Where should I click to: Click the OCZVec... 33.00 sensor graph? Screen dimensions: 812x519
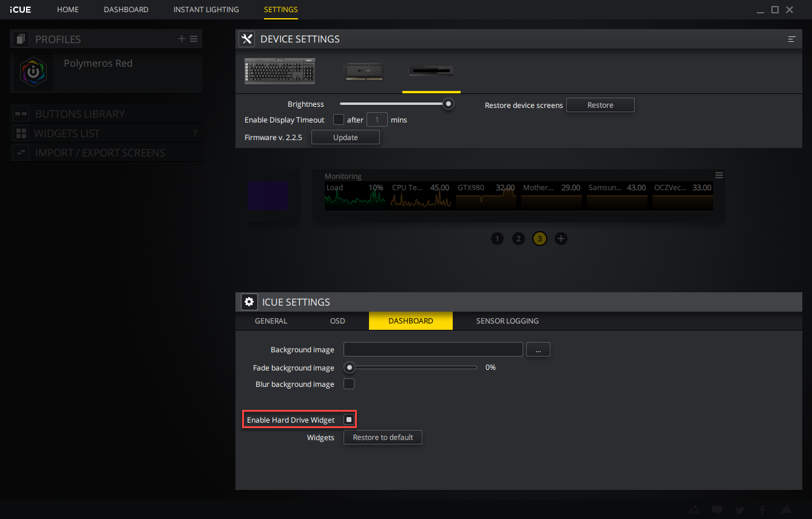[x=683, y=196]
